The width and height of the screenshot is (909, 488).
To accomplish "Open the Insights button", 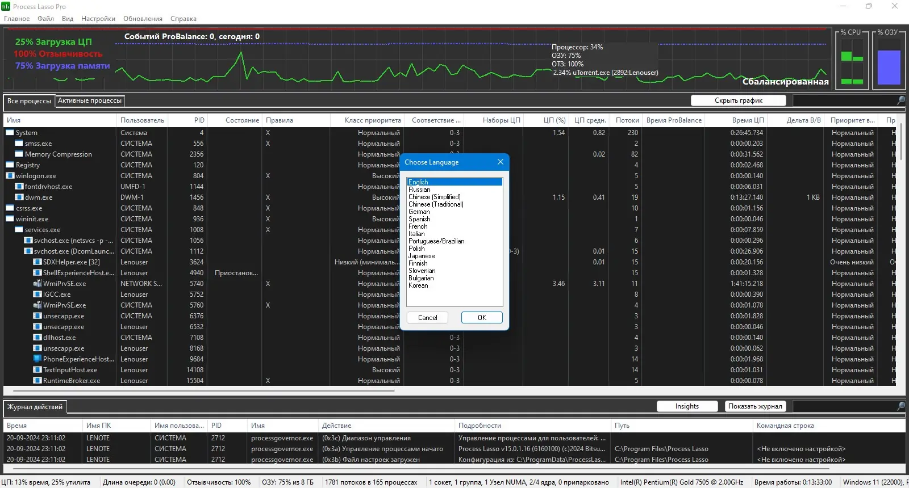I will (687, 406).
